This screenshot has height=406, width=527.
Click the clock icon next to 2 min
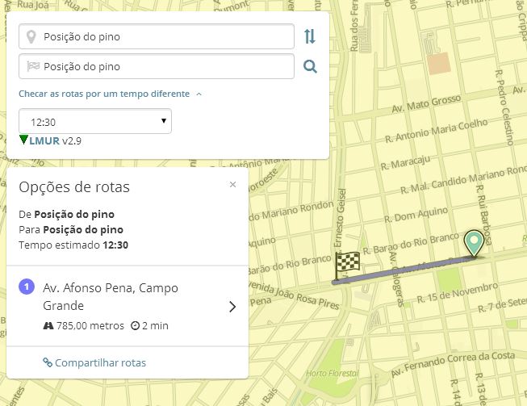135,325
